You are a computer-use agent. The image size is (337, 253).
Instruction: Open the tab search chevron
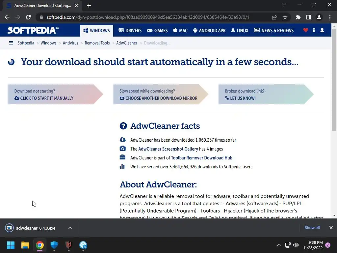(284, 5)
